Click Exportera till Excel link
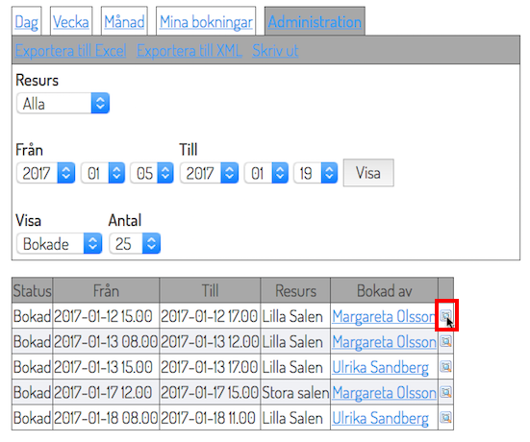This screenshot has width=530, height=442. click(x=70, y=51)
